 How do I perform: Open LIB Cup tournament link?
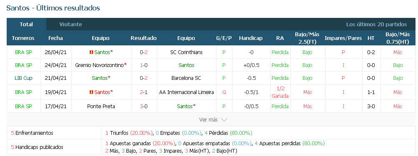[23, 78]
